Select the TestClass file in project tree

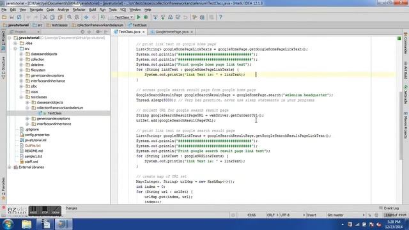click(x=54, y=113)
